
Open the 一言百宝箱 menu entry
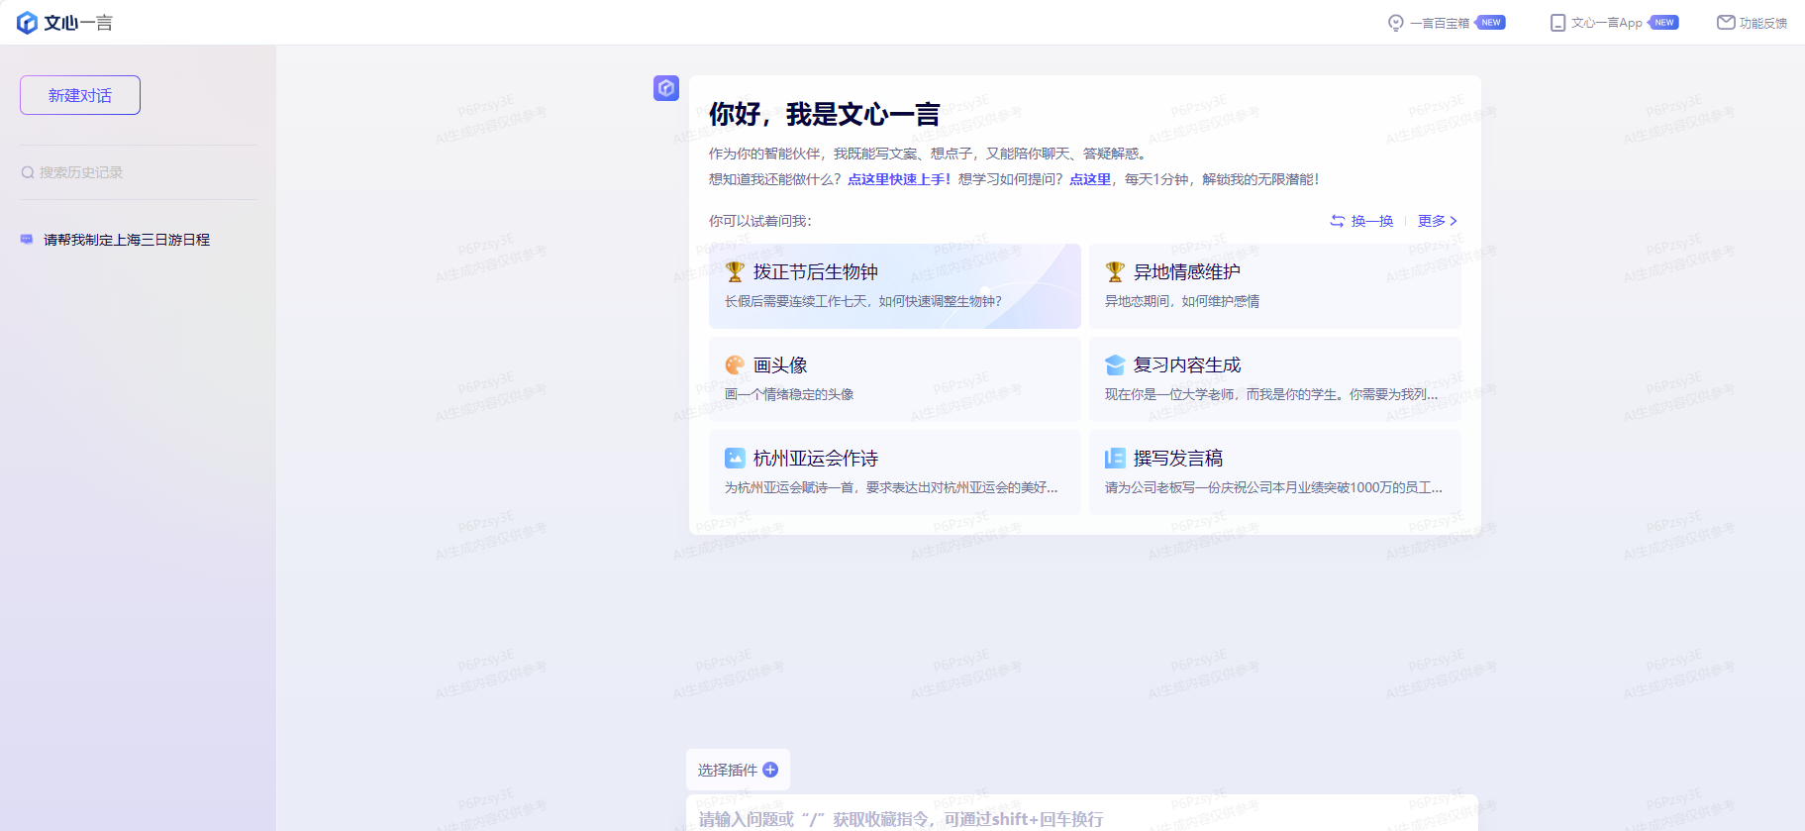1447,23
